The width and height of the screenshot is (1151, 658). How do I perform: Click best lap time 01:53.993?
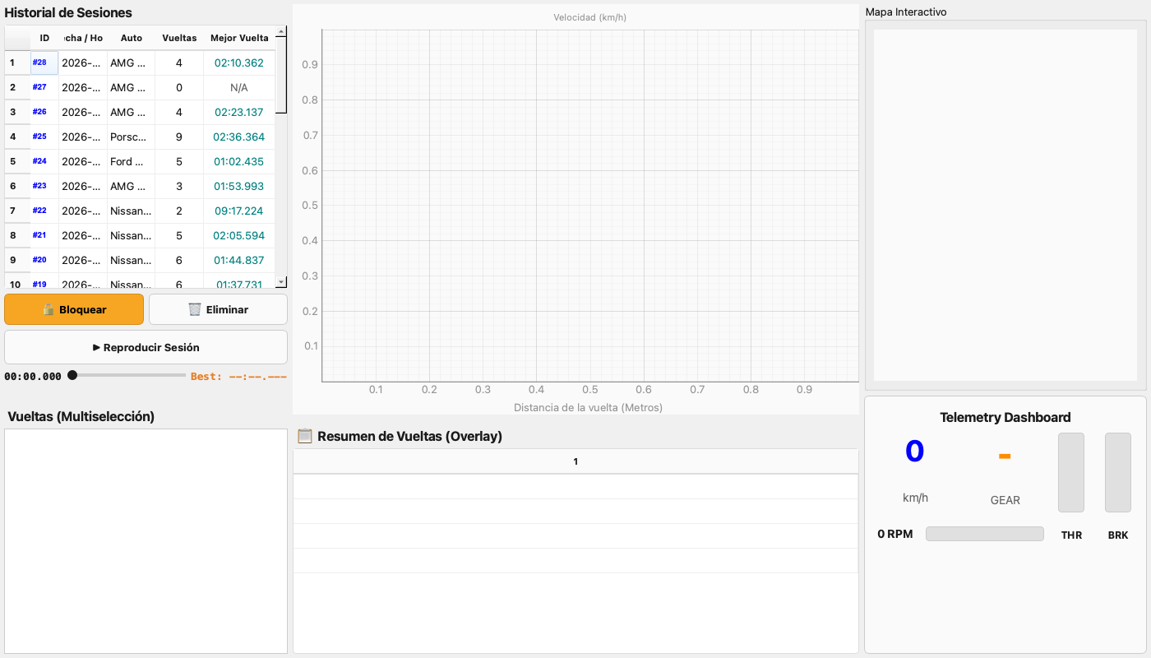(x=239, y=186)
